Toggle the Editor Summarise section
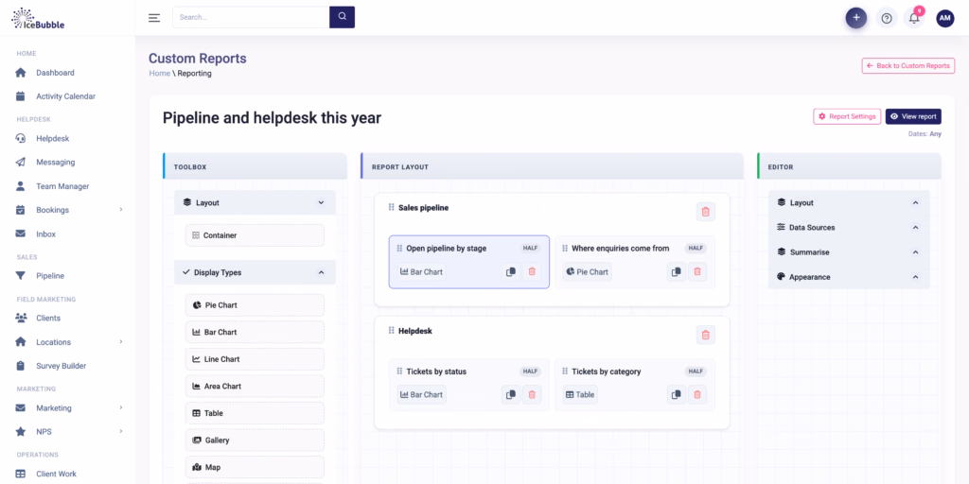This screenshot has width=969, height=484. [849, 251]
